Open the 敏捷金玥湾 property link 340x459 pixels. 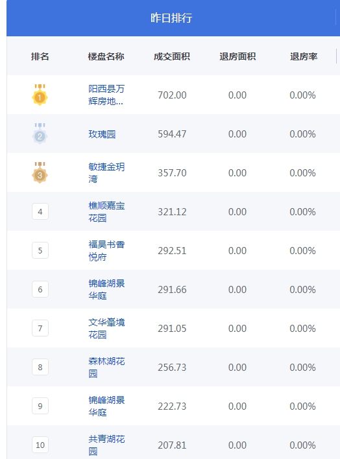click(106, 172)
